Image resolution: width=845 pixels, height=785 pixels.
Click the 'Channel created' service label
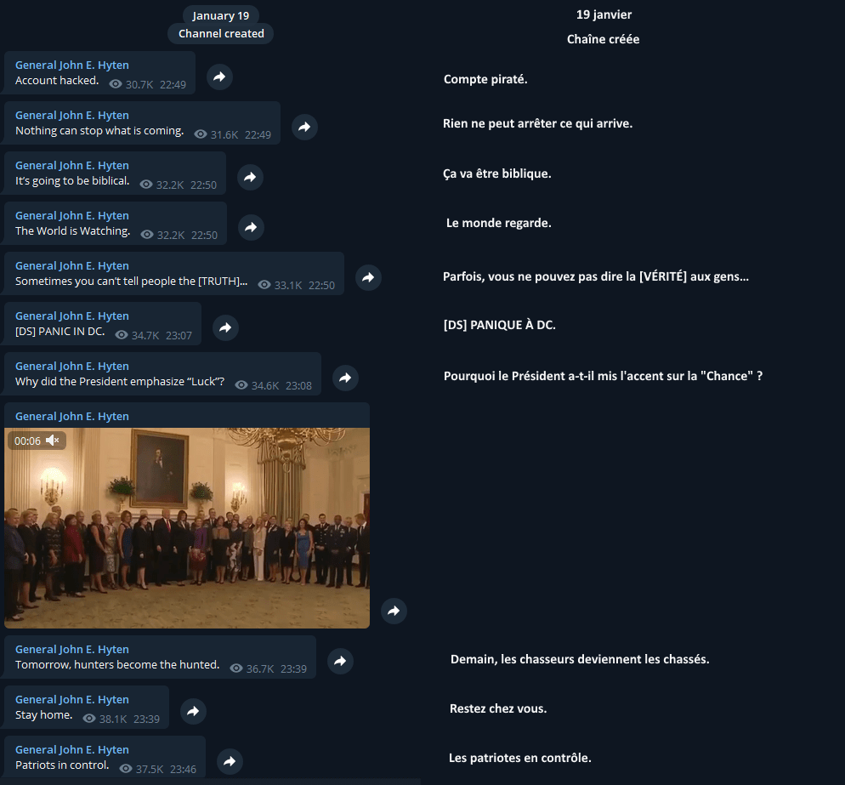(x=221, y=33)
